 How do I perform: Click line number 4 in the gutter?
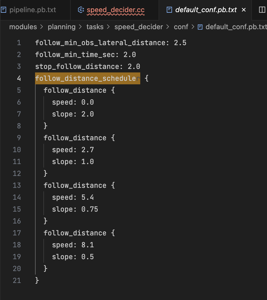tap(19, 78)
